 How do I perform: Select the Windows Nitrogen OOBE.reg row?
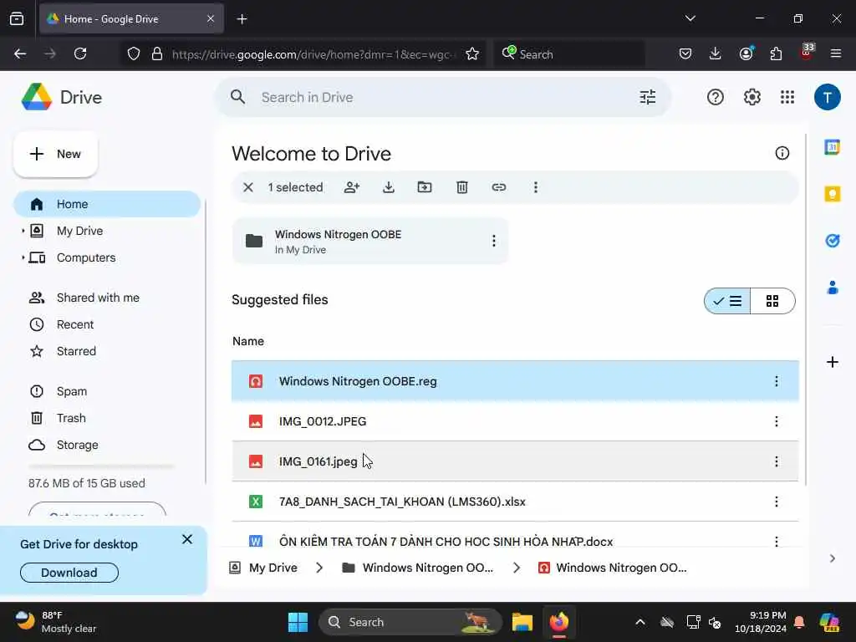point(515,381)
